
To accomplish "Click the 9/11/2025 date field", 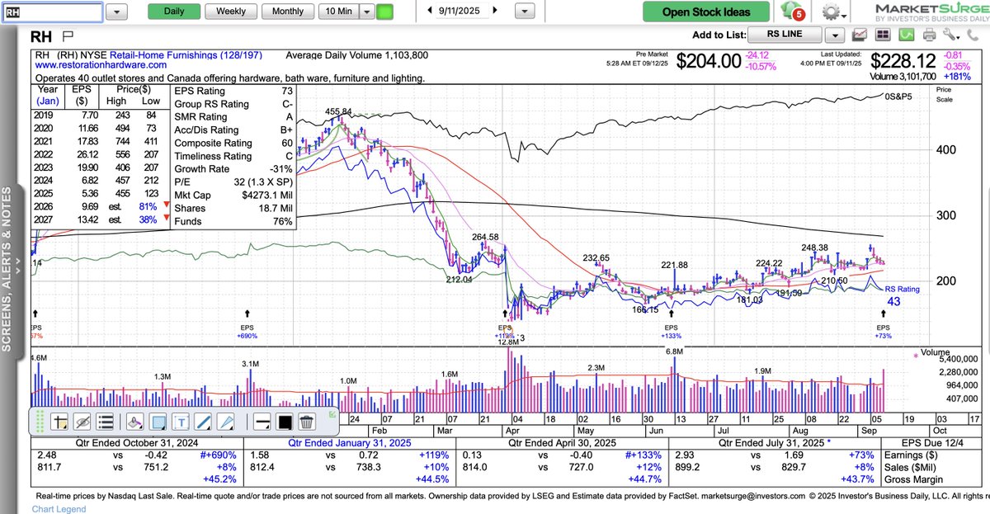I will [462, 11].
